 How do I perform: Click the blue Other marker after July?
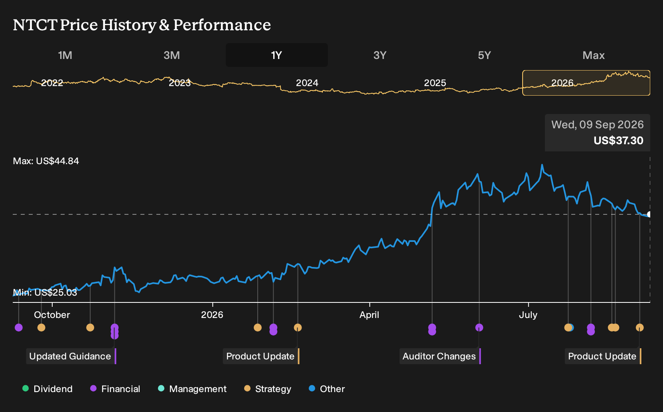(x=572, y=328)
